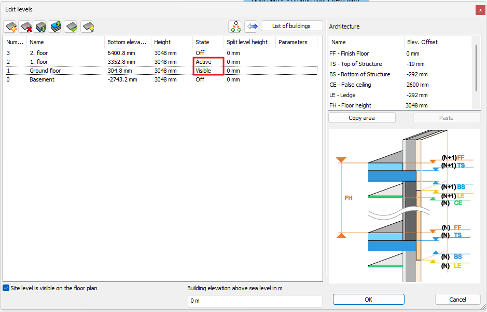Click the Building elevation above sea level field
The width and height of the screenshot is (487, 312).
255,301
